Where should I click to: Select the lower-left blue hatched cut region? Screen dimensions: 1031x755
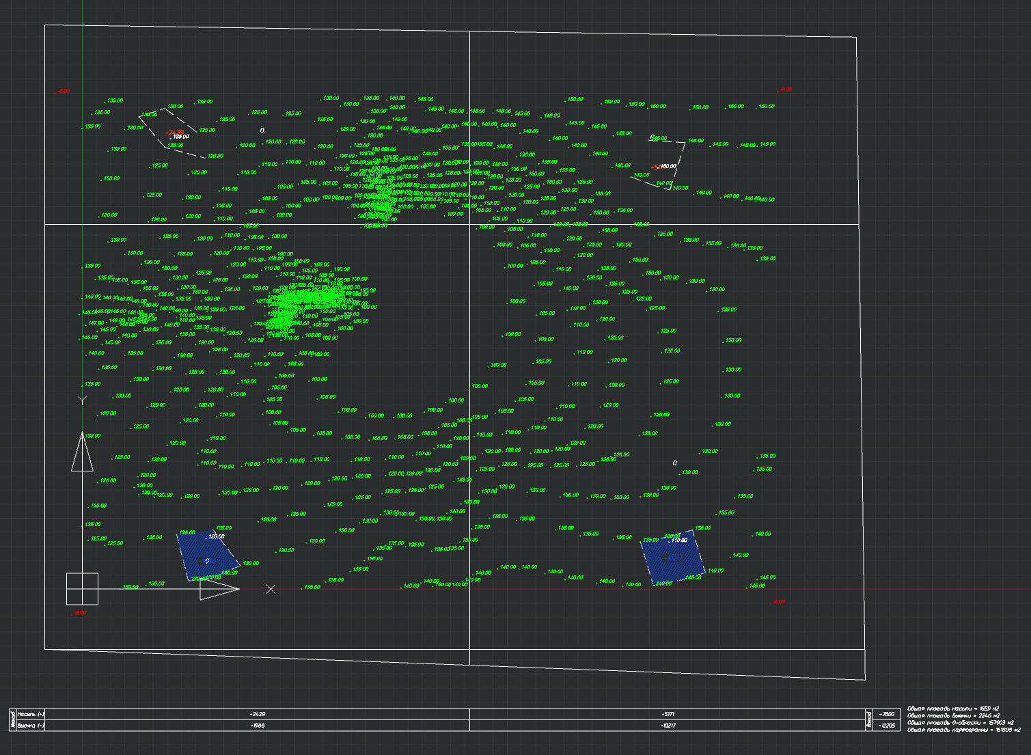208,556
